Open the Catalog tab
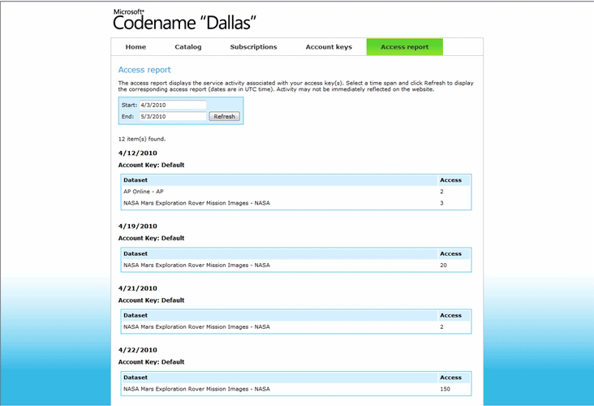 pos(188,47)
